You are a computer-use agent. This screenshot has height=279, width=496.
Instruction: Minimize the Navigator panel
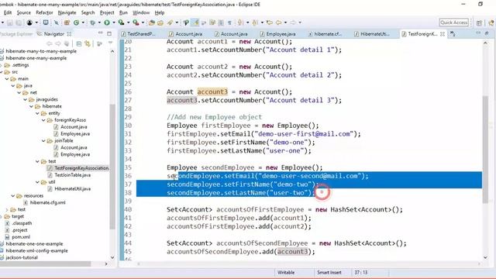click(x=101, y=33)
